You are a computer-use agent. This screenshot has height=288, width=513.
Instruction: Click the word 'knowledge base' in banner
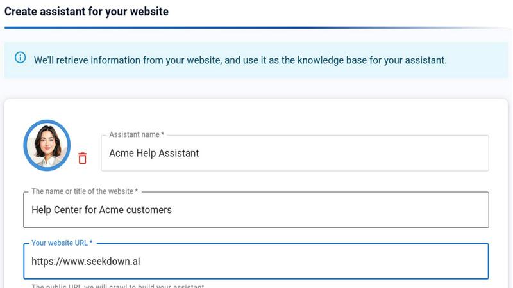pyautogui.click(x=332, y=60)
